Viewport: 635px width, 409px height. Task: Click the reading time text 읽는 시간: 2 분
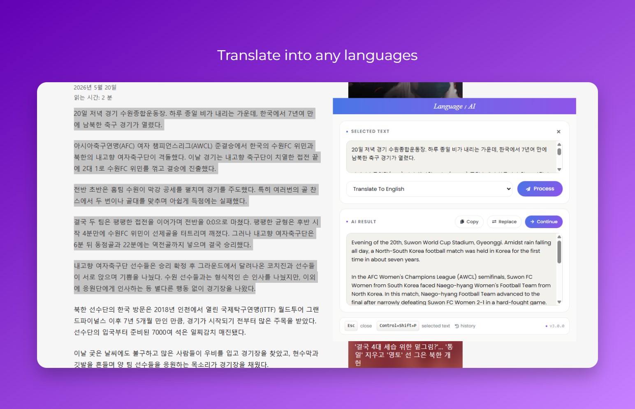[93, 97]
